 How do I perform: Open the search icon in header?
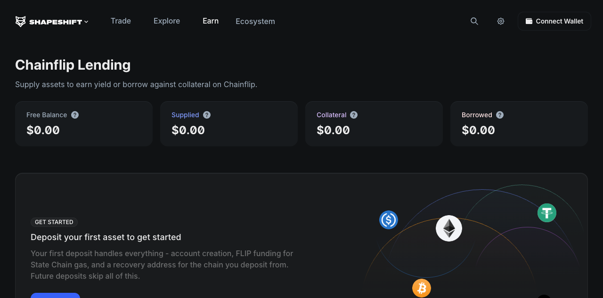click(474, 21)
